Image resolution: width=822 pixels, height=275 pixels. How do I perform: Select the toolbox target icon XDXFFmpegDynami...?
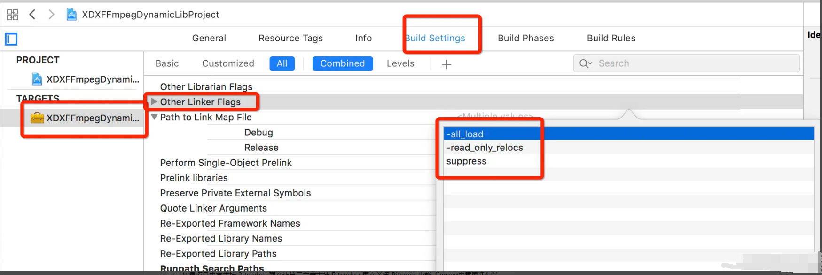click(37, 118)
